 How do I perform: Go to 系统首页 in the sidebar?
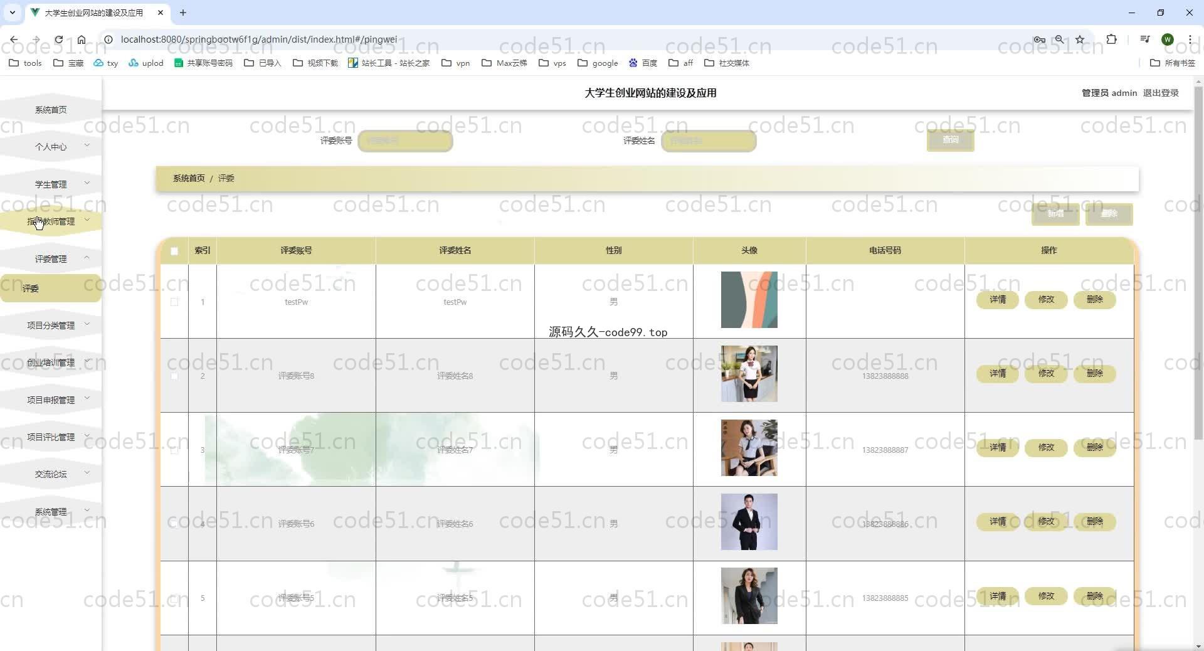pos(51,110)
